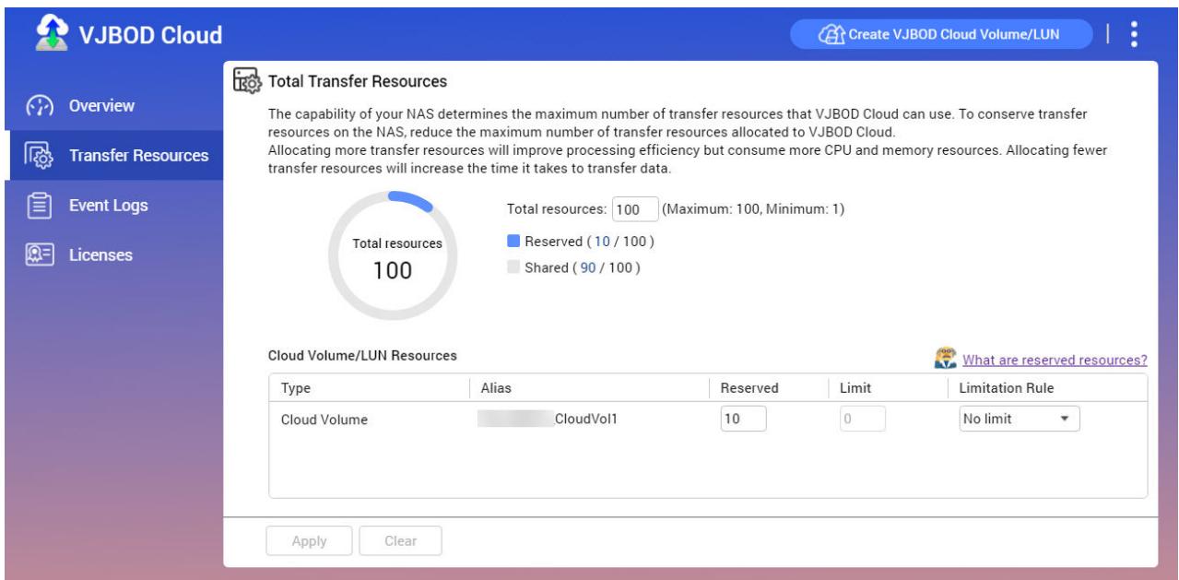Click the Limit column header
The height and width of the screenshot is (580, 1179).
point(855,389)
